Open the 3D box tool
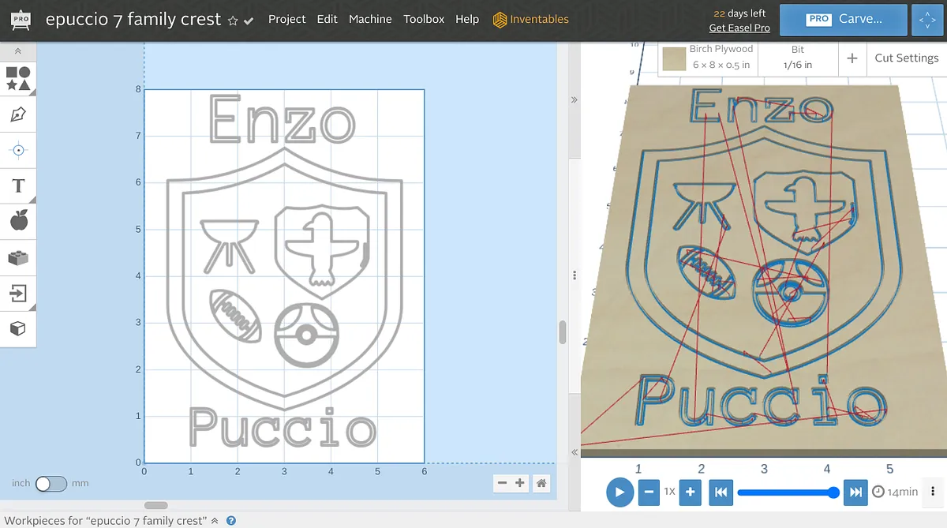 click(x=18, y=328)
